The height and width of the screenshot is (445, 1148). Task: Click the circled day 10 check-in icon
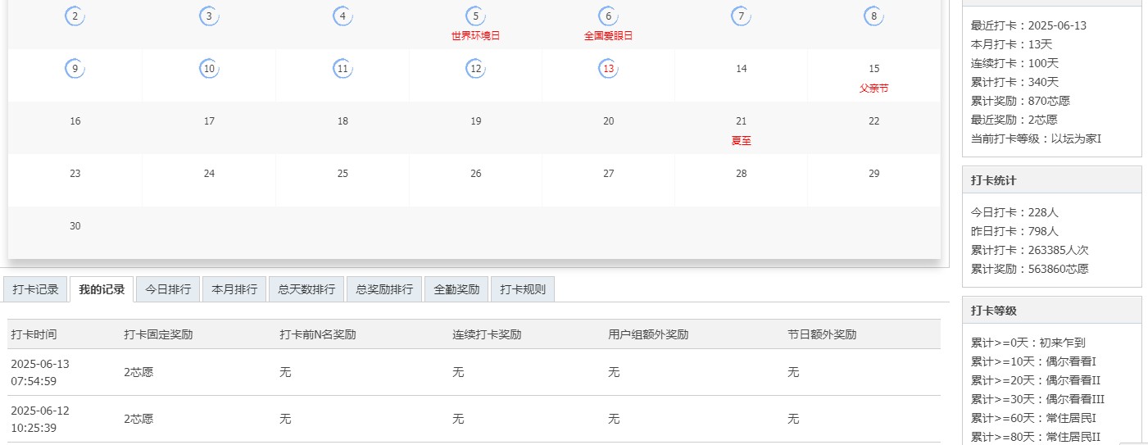point(209,69)
